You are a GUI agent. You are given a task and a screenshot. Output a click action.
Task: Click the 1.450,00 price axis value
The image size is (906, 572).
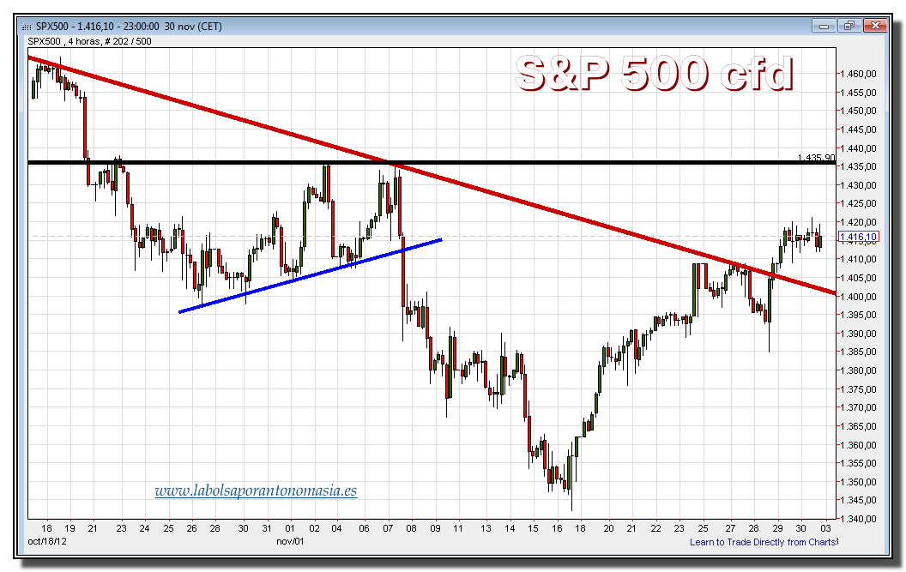click(858, 111)
